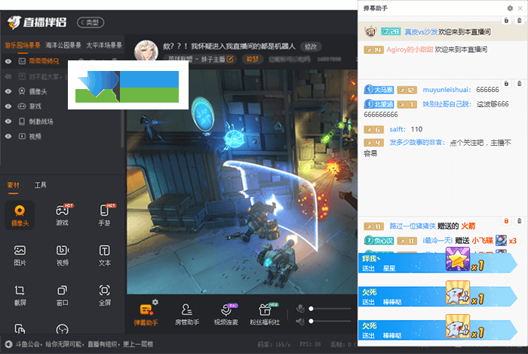This screenshot has height=354, width=528.
Task: Click the edit icon beside 辣子主播 category
Action: pos(230,60)
